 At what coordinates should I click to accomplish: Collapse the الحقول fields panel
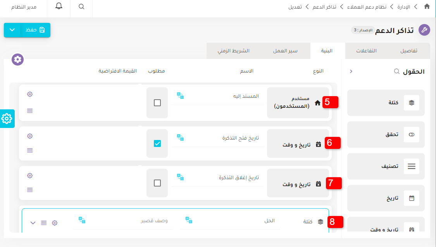click(x=351, y=71)
